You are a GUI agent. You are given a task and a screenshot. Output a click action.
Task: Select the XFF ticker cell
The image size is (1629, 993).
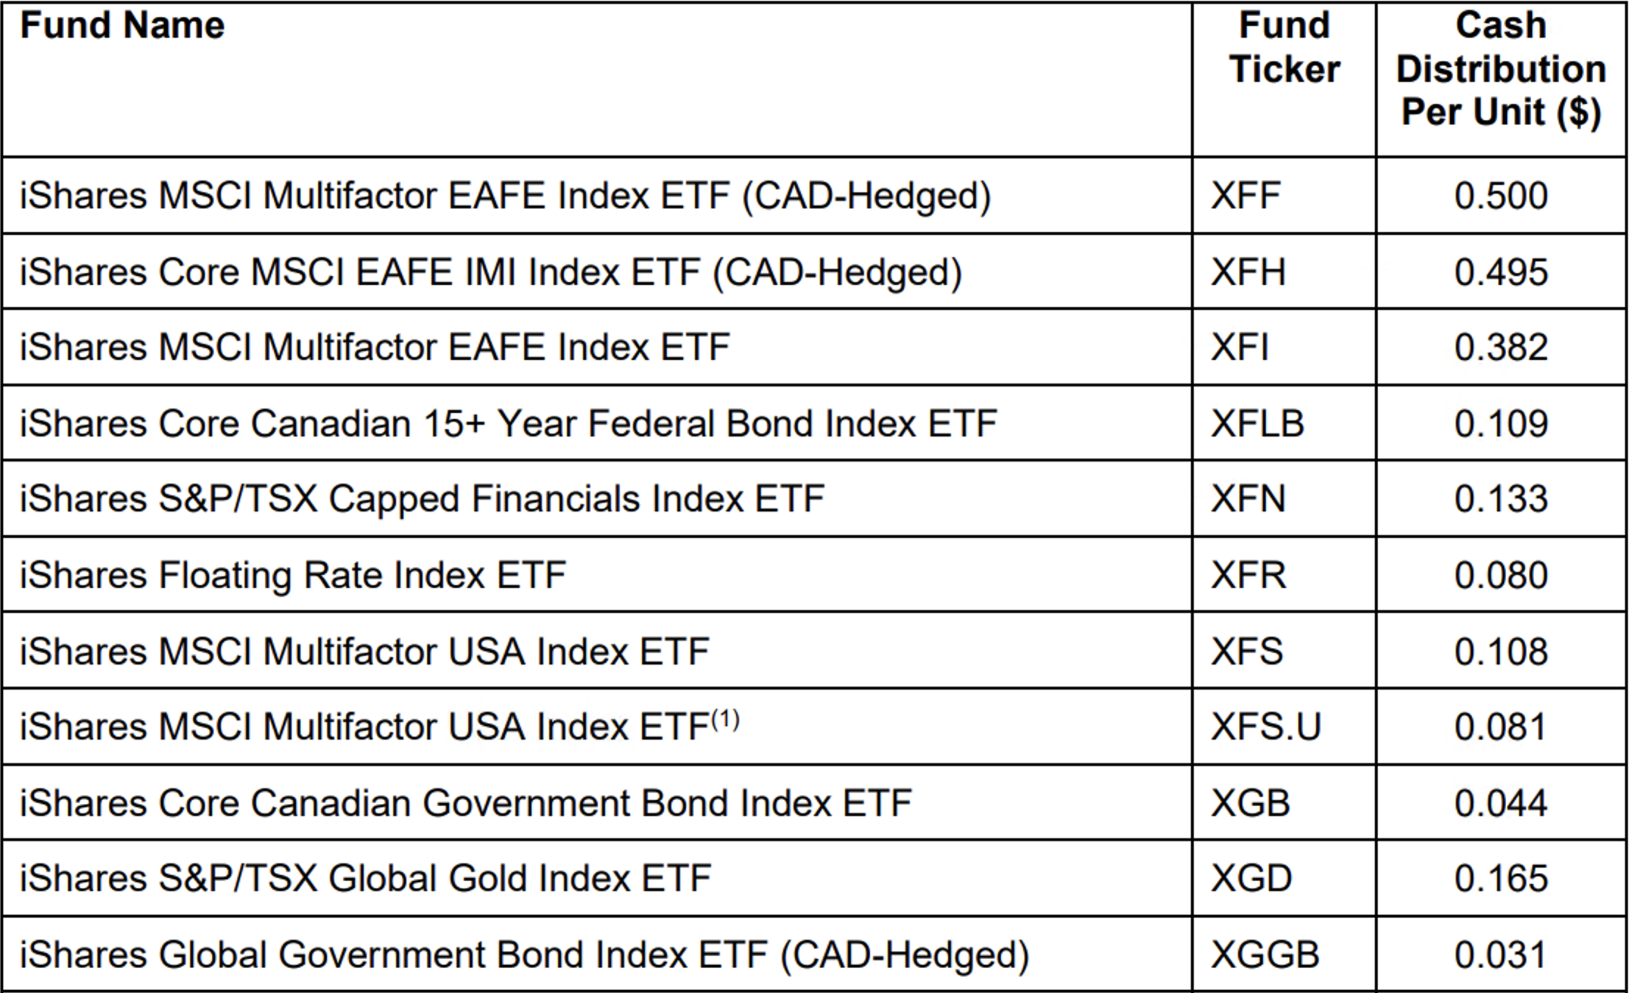[x=1245, y=196]
